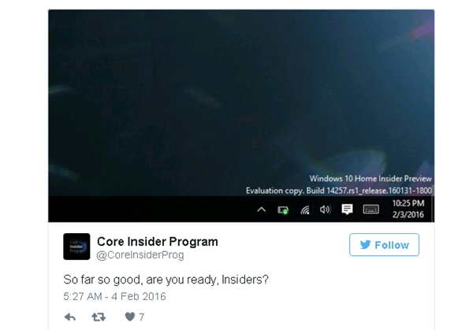Click the reply arrow icon
Viewport: 473px width, 330px height.
[x=70, y=317]
